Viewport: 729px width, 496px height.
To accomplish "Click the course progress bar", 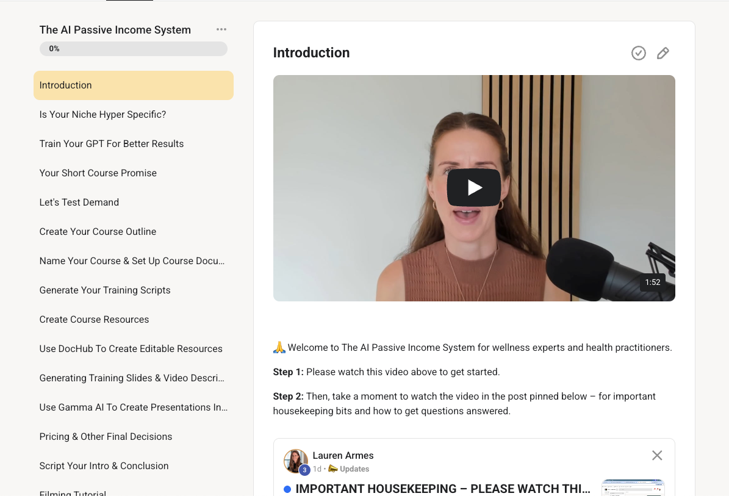I will 133,49.
